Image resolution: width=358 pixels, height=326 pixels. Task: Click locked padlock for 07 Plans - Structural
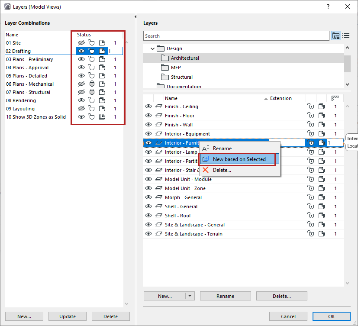(92, 92)
